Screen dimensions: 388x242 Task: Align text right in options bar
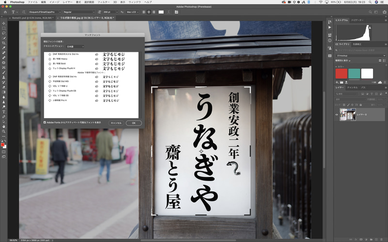(154, 12)
